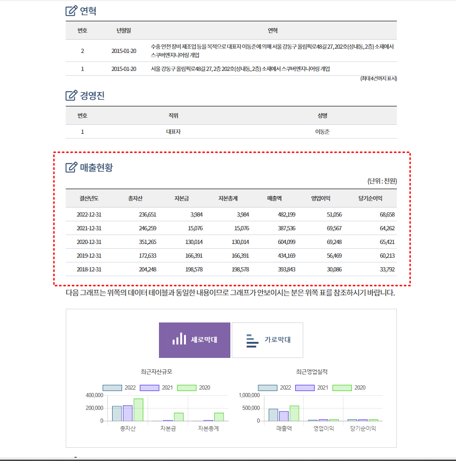Image resolution: width=456 pixels, height=461 pixels.
Task: Click the 482,199 sales value
Action: pos(287,215)
